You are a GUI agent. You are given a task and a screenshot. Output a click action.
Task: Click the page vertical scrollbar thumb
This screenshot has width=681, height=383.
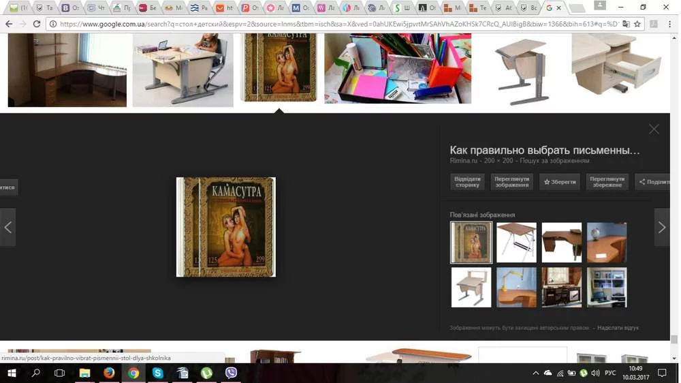674,339
